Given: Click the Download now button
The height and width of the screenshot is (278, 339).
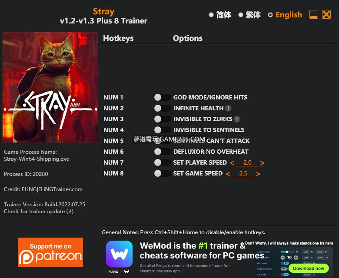Looking at the screenshot, I should pyautogui.click(x=309, y=268).
